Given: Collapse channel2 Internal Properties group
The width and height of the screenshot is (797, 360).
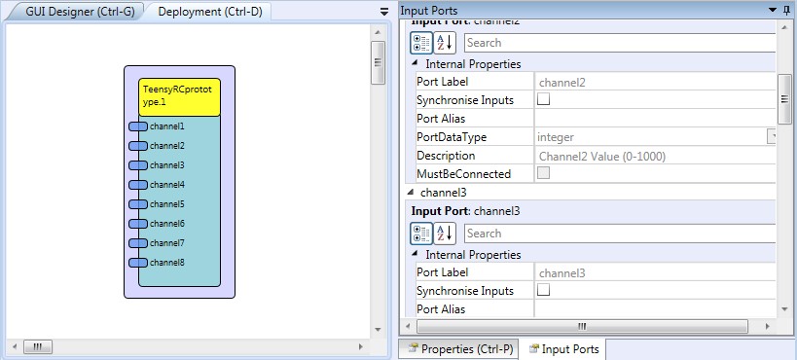Looking at the screenshot, I should [x=415, y=63].
